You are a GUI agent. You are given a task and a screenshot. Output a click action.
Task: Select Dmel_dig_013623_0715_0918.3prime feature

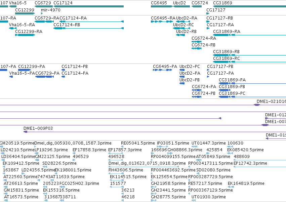point(144,167)
